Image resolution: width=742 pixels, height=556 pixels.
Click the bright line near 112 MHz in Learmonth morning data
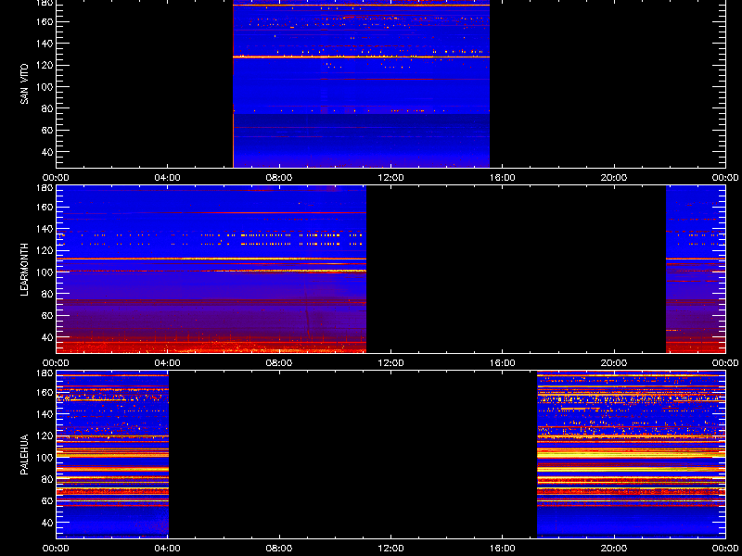[x=211, y=259]
